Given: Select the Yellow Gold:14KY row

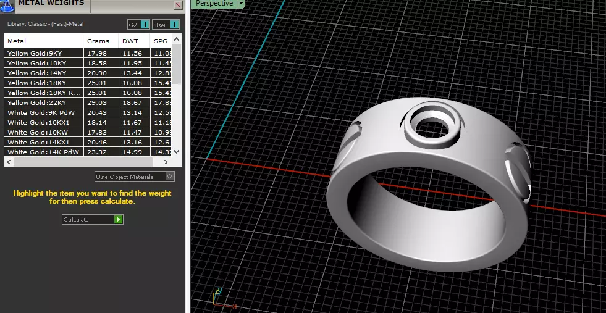Looking at the screenshot, I should tap(87, 73).
